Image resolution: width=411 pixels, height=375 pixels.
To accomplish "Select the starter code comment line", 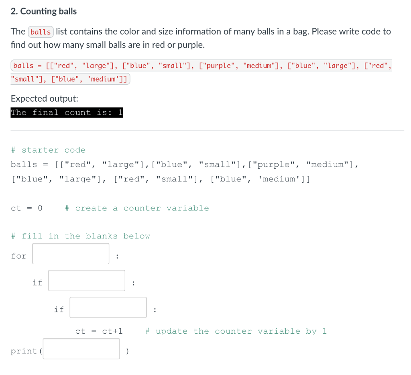I will click(x=48, y=150).
